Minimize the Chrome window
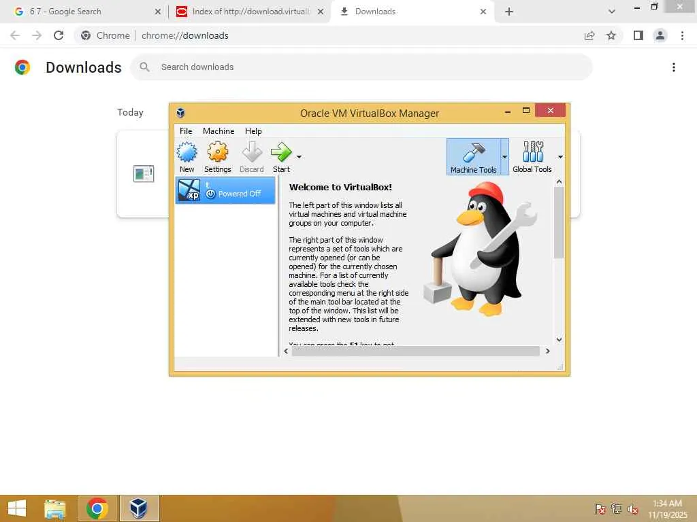 pyautogui.click(x=636, y=7)
